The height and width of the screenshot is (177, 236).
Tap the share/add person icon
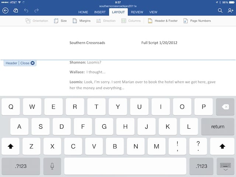230,11
